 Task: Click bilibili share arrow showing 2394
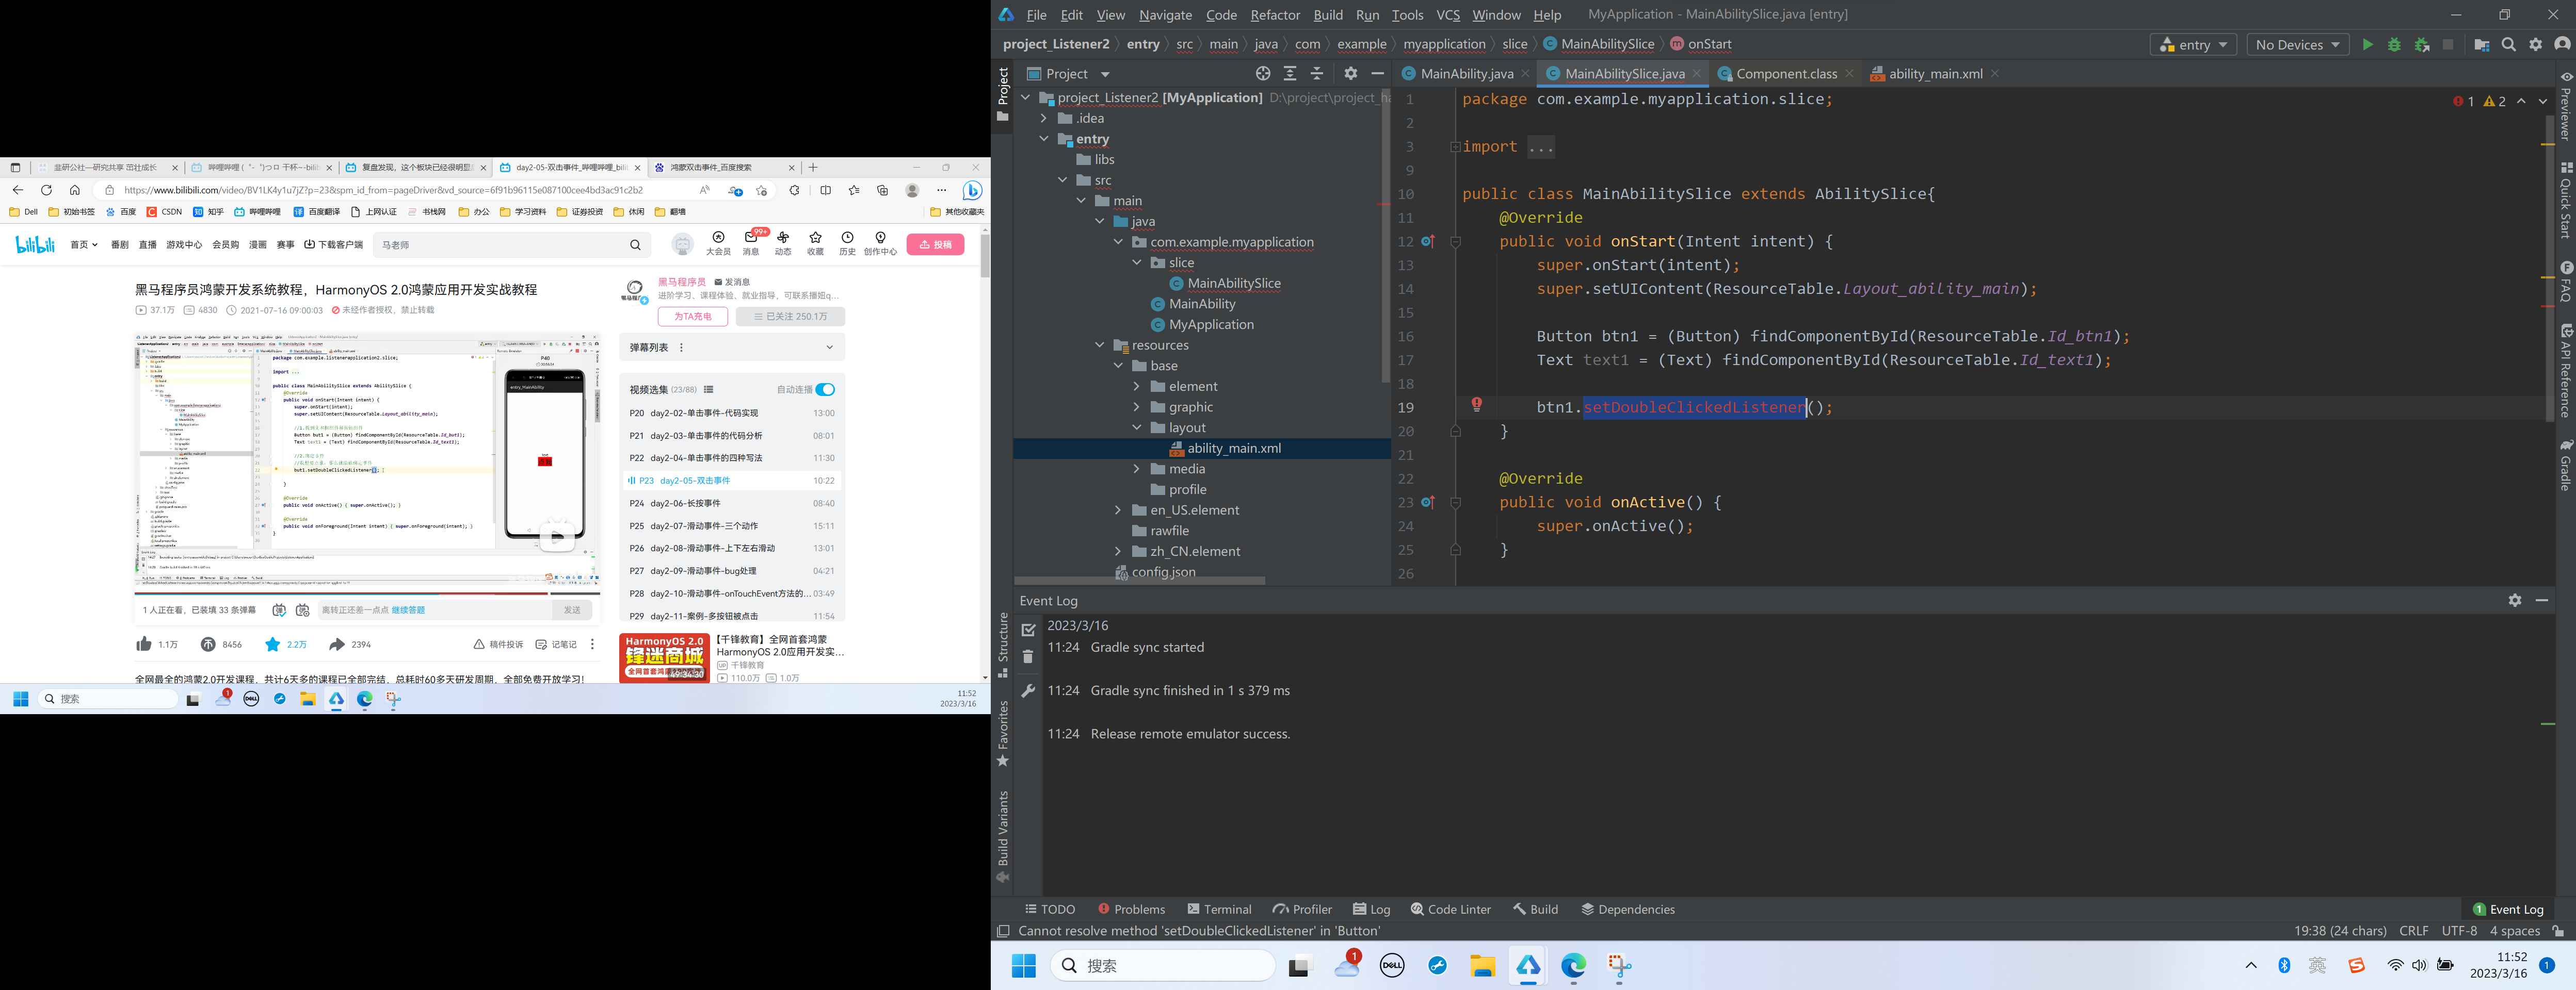click(337, 645)
